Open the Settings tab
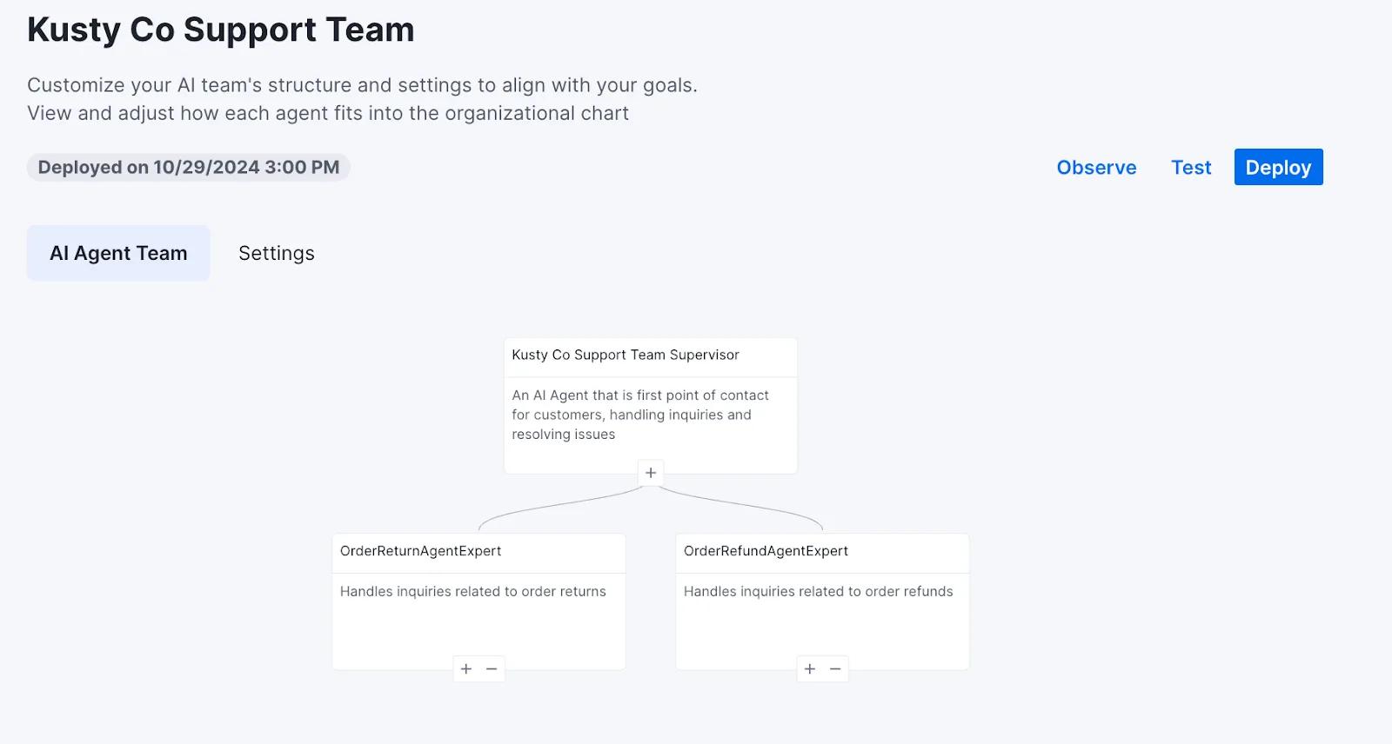Image resolution: width=1392 pixels, height=744 pixels. 277,253
